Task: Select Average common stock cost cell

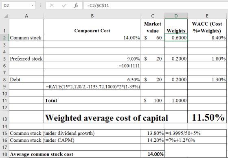Action: tap(75, 154)
